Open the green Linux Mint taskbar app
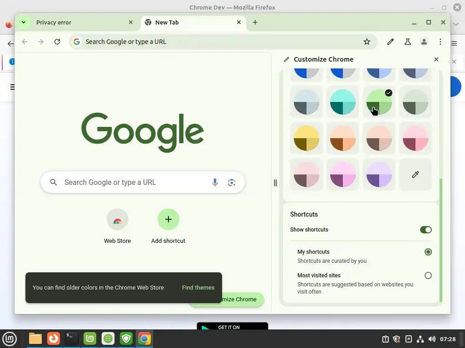Screen dimensions: 465x348 (90, 338)
